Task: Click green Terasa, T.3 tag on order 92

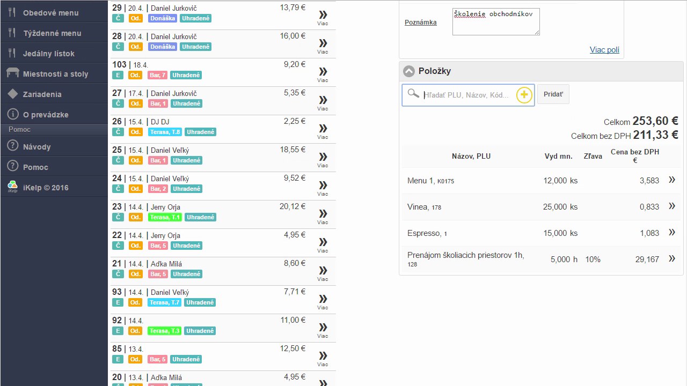Action: 165,331
